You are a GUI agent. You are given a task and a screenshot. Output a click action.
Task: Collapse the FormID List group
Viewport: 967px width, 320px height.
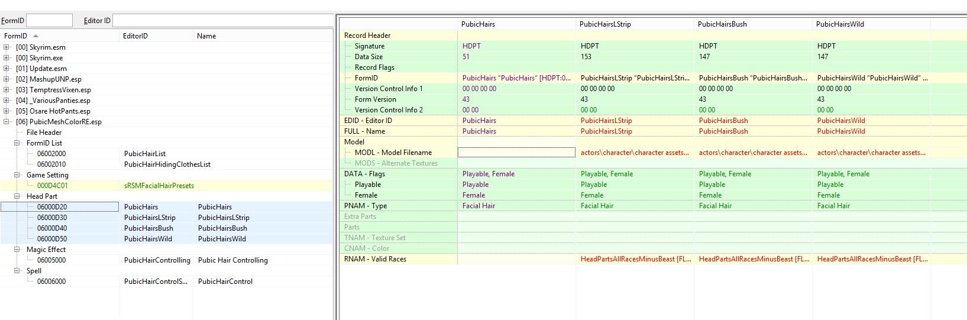17,143
